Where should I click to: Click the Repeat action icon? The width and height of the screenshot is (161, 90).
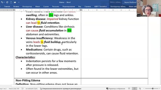[x=7, y=2]
